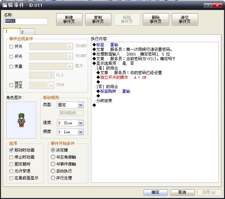
Task: Click second 开关 selector arrow
Action: pyautogui.click(x=70, y=56)
